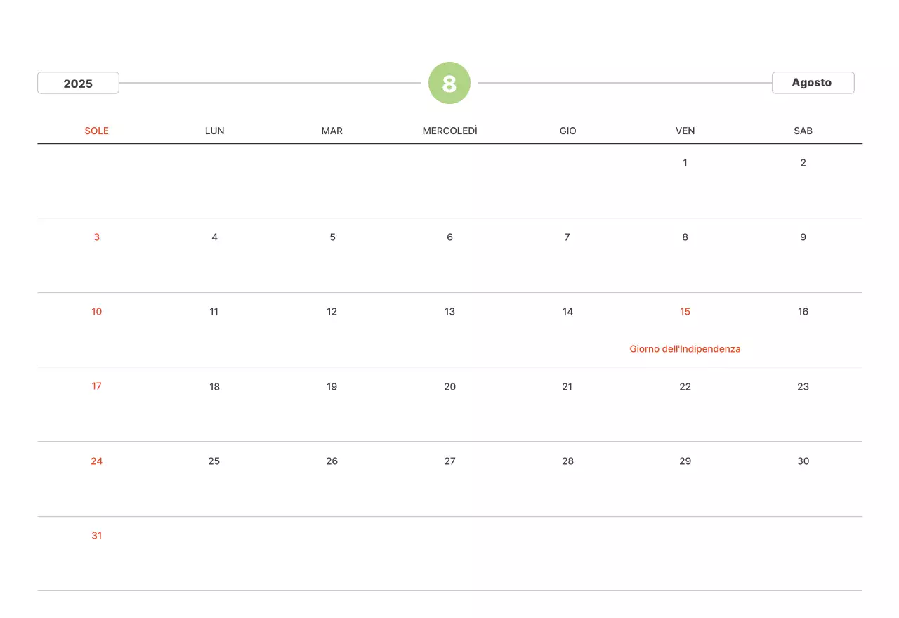Click date 12 under MAR column
This screenshot has height=618, width=899.
point(332,312)
